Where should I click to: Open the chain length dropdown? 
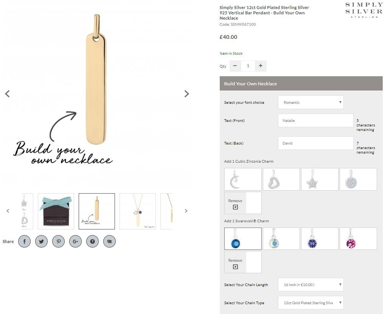coord(310,285)
